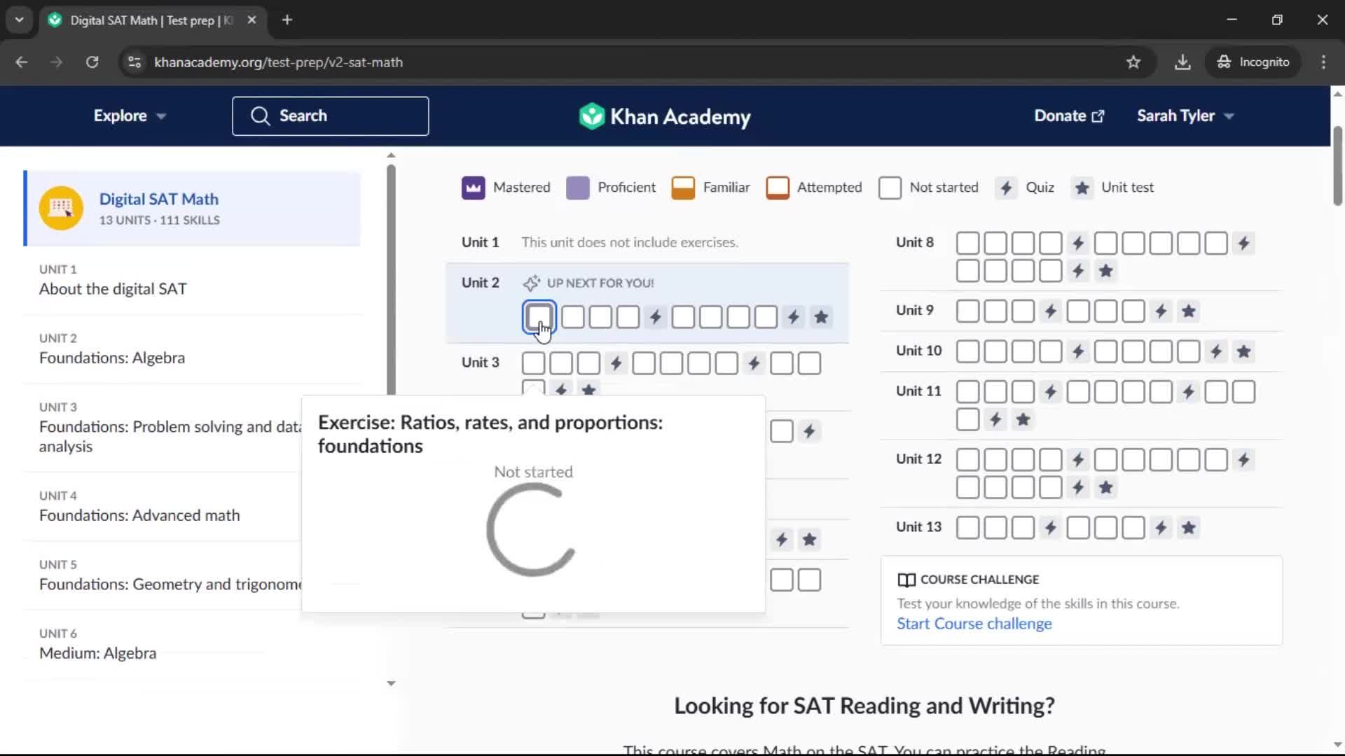The width and height of the screenshot is (1345, 756).
Task: Open the first quiz bolt in Unit 8
Action: [1078, 244]
